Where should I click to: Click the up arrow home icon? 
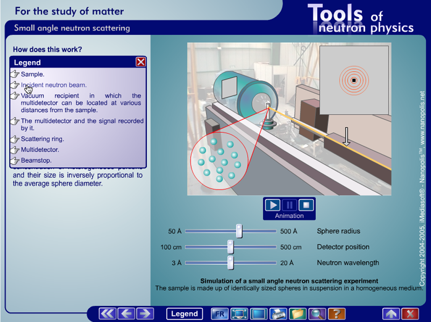coord(391,314)
